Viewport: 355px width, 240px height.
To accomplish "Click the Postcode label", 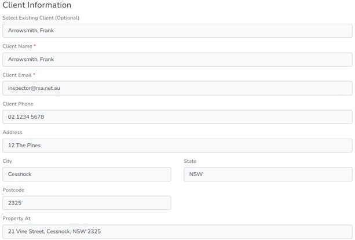I will coord(13,190).
